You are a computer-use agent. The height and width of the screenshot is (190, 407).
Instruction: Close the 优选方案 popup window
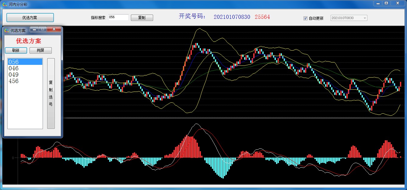click(x=54, y=29)
